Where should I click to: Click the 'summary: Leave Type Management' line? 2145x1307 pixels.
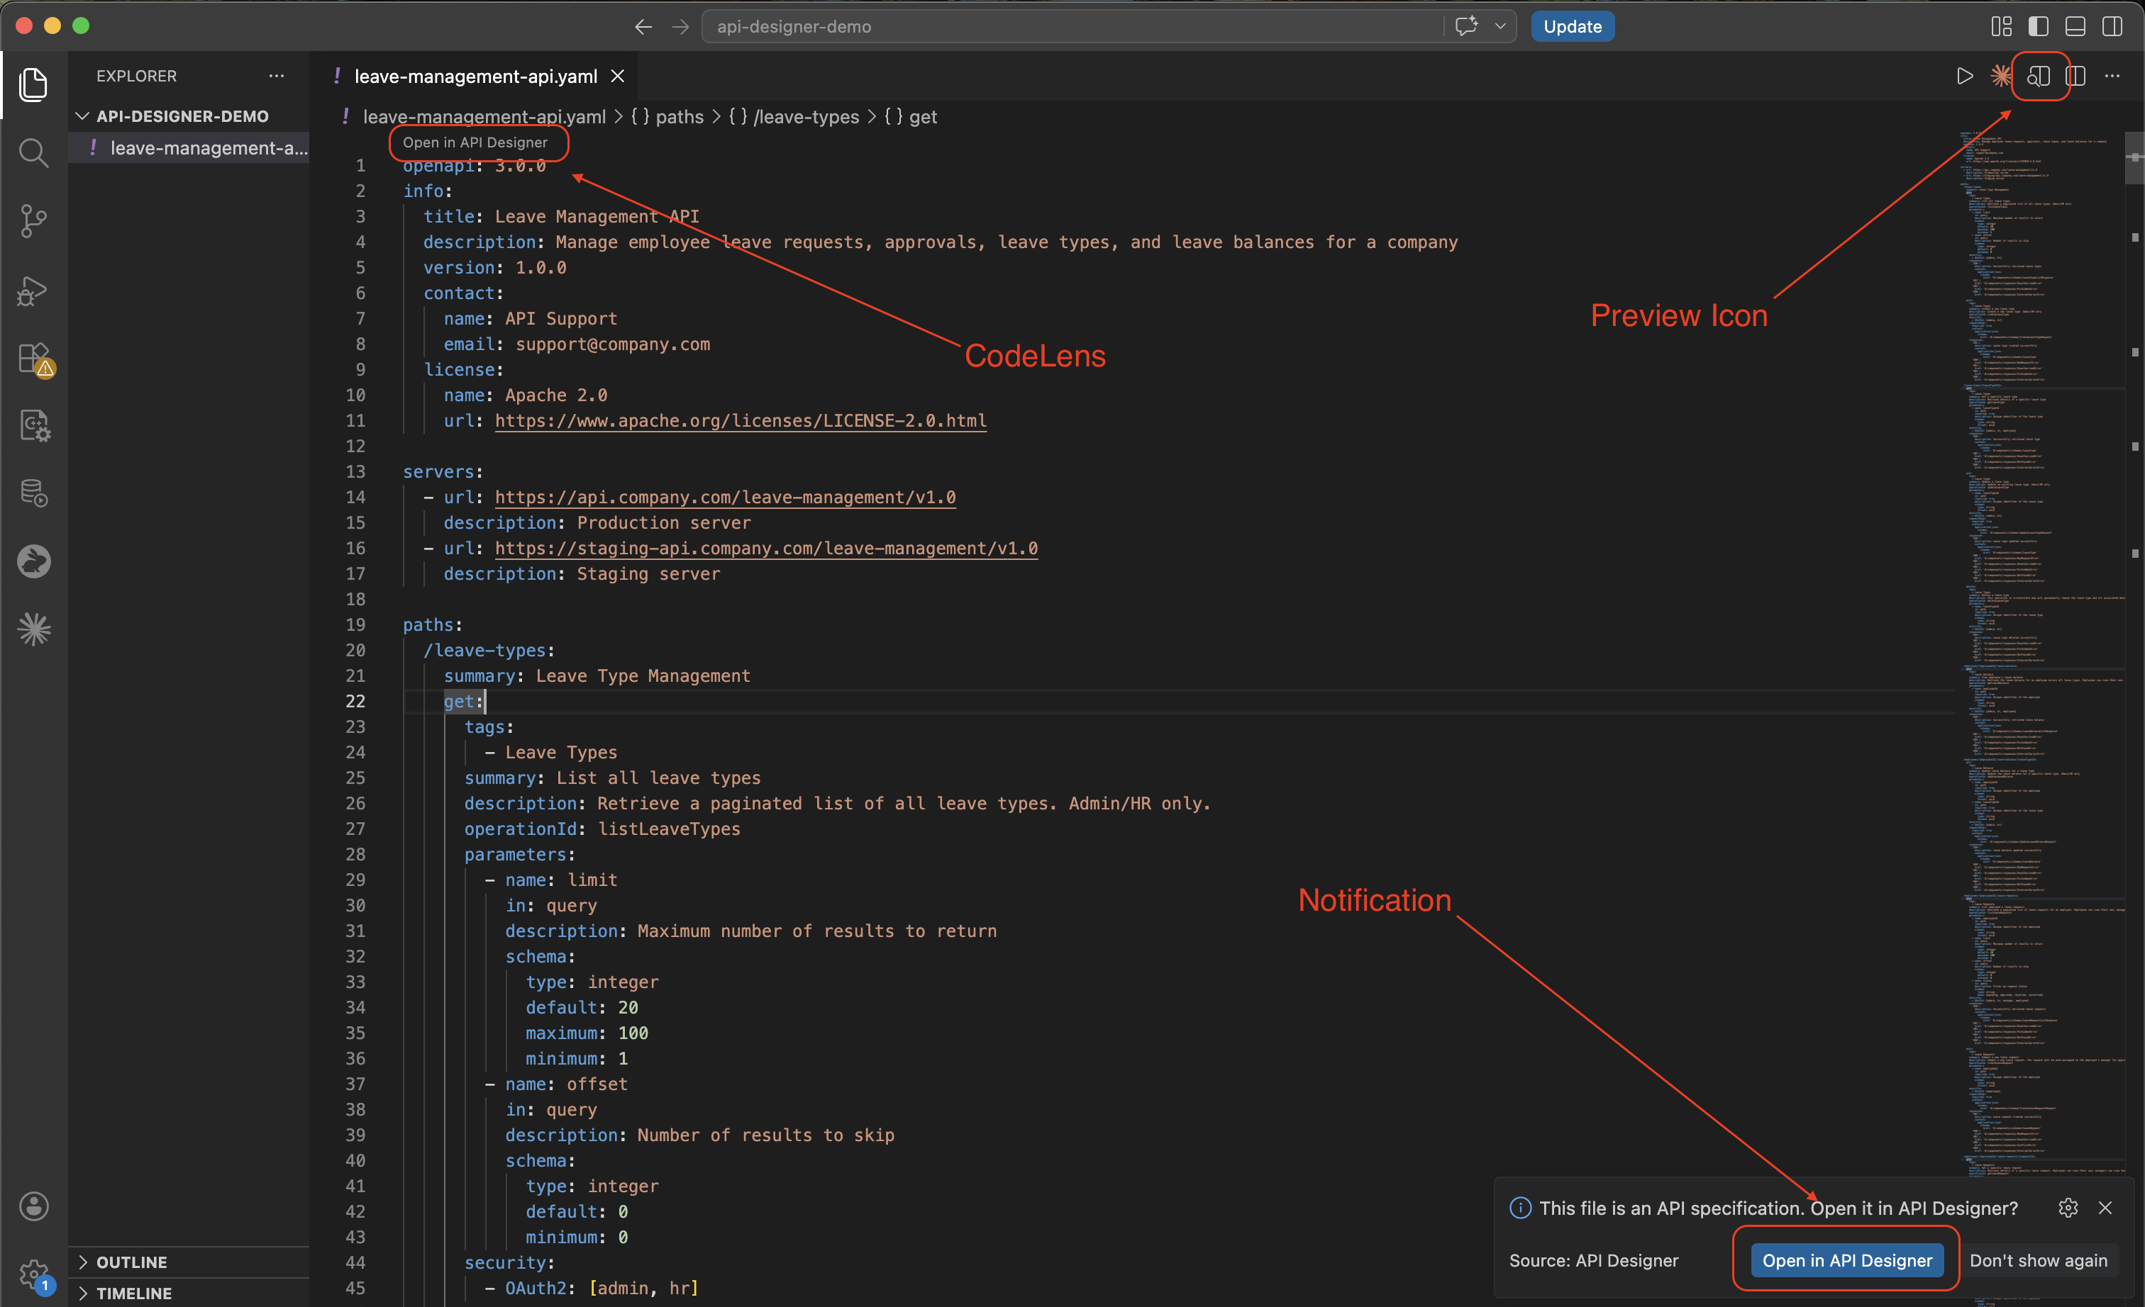(597, 675)
